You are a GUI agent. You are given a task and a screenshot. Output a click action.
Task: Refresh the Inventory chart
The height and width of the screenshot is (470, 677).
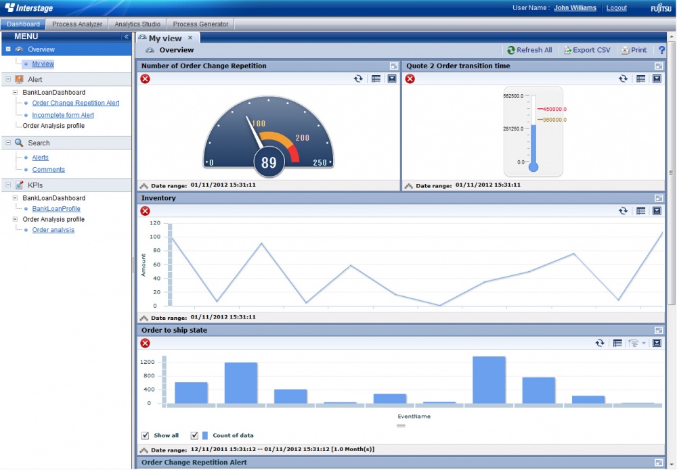[623, 211]
